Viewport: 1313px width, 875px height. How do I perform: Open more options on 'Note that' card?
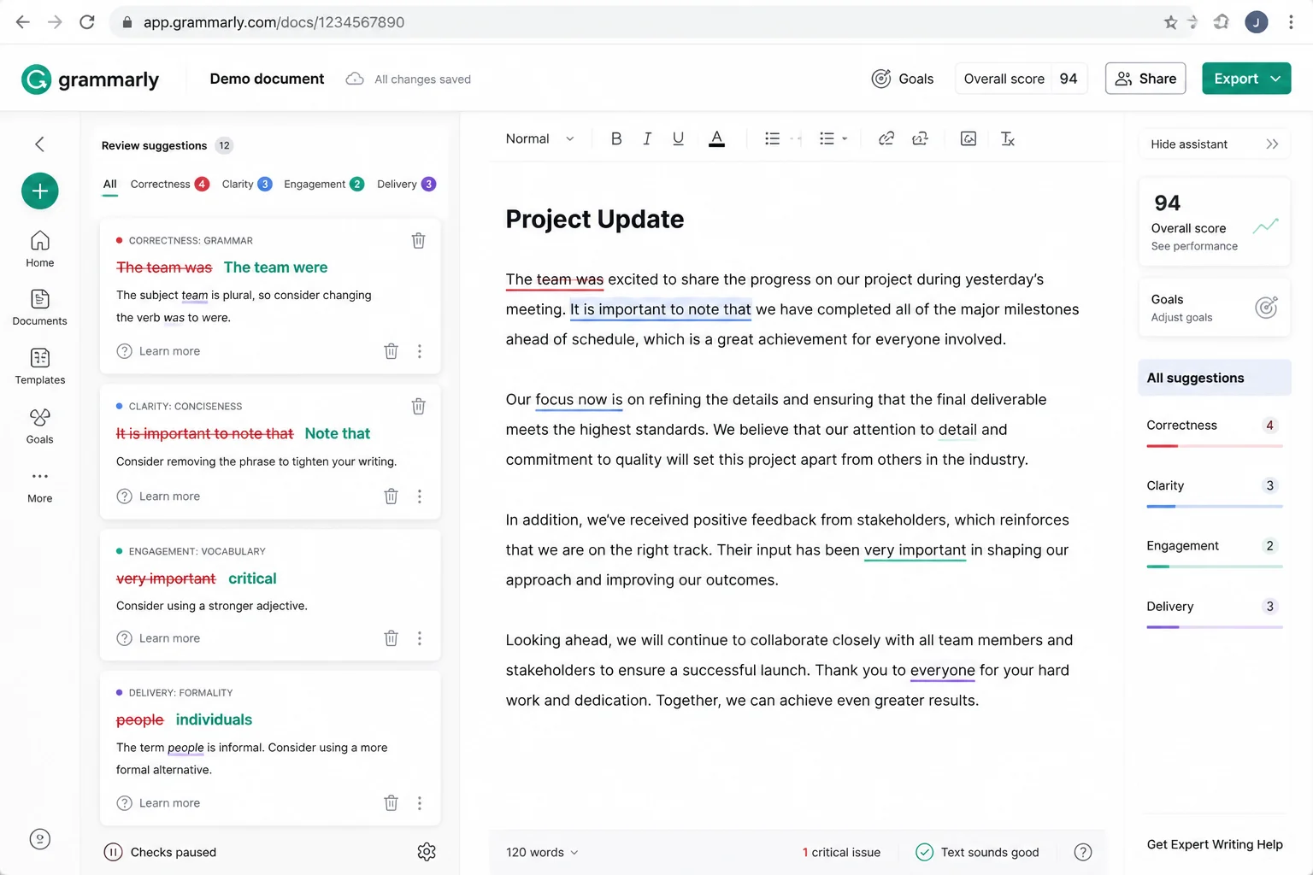pos(419,496)
